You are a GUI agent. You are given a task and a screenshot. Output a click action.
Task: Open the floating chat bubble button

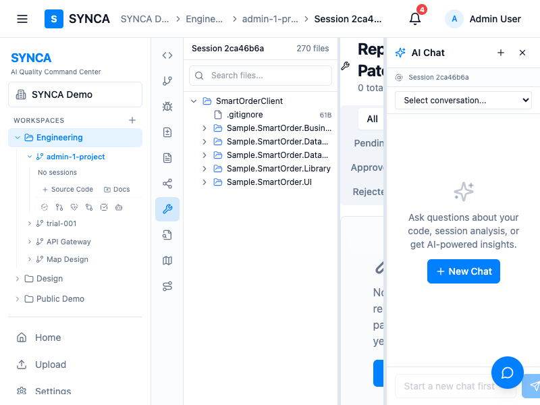point(508,373)
